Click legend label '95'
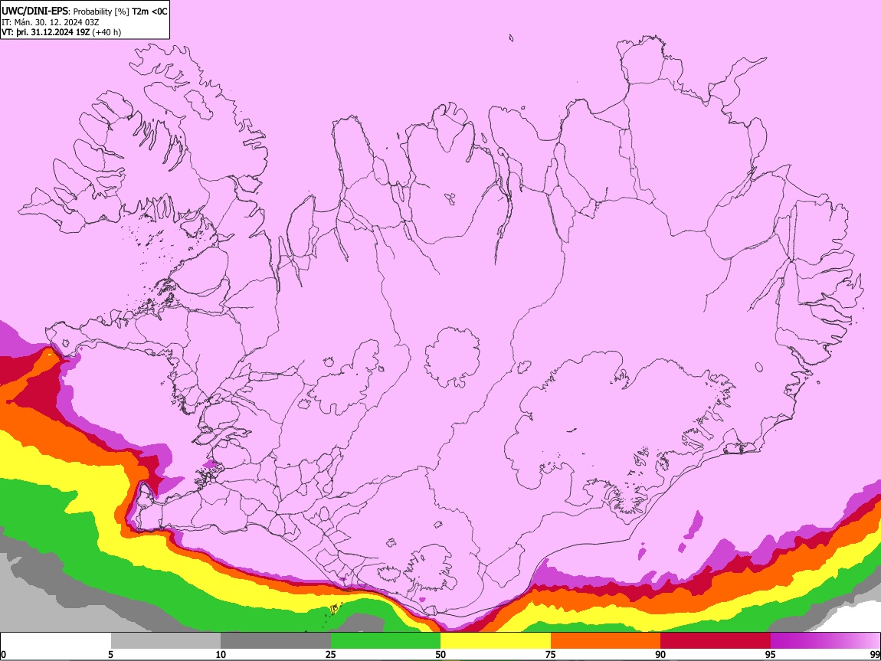The image size is (881, 661). click(771, 654)
